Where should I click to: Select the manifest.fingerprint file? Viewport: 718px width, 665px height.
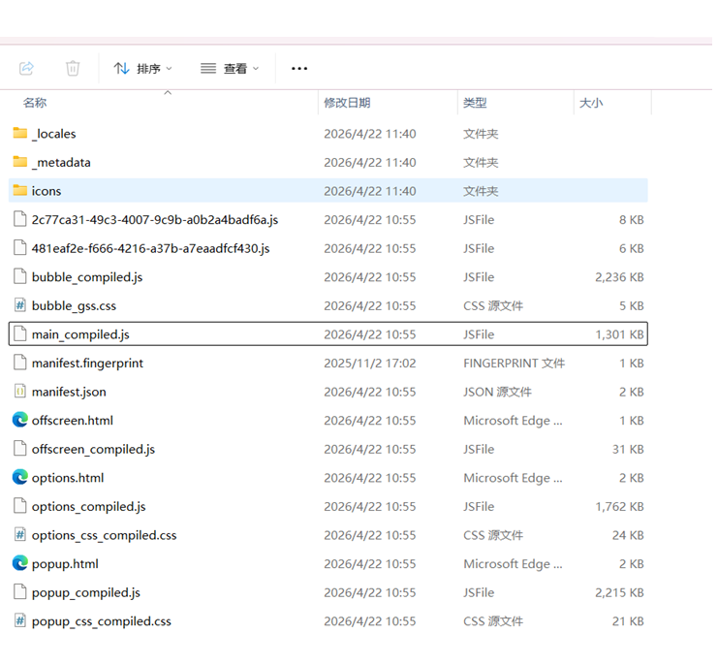(87, 364)
